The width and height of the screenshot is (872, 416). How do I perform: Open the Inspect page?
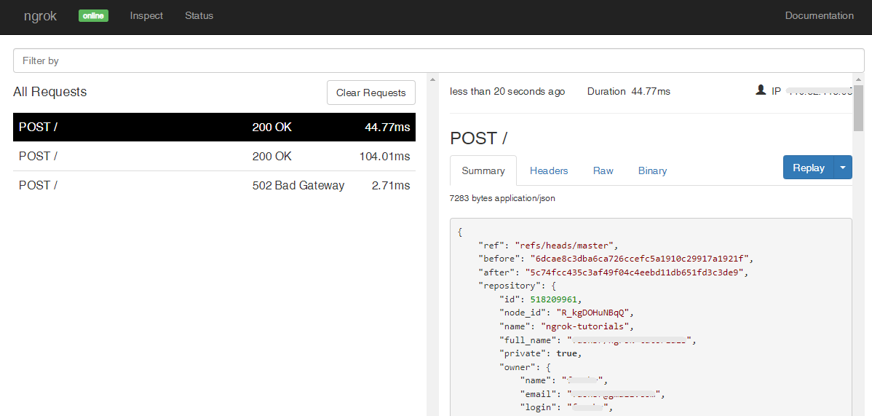[146, 15]
